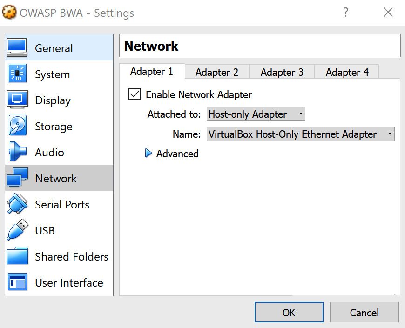Select the Network category label
The image size is (405, 328).
point(56,179)
